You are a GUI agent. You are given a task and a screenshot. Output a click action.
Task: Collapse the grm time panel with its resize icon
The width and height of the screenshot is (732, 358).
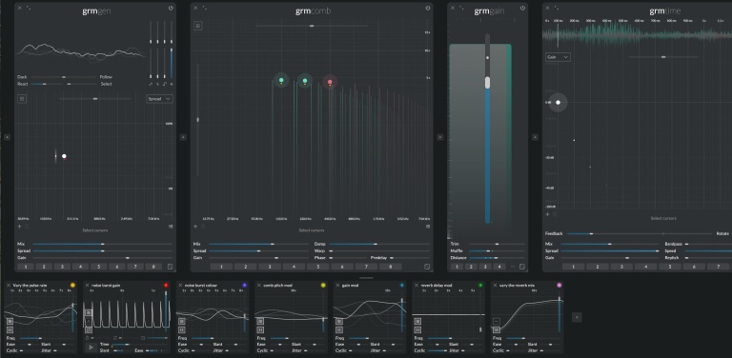[x=557, y=8]
